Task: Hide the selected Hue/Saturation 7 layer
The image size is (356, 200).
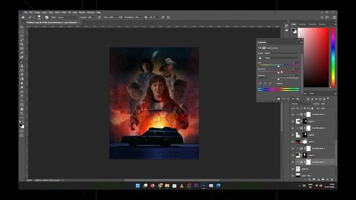Action: pyautogui.click(x=293, y=162)
